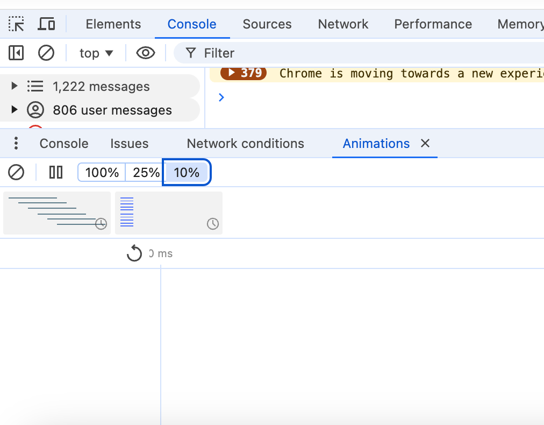
Task: Toggle the device toolbar icon
Action: click(x=47, y=24)
